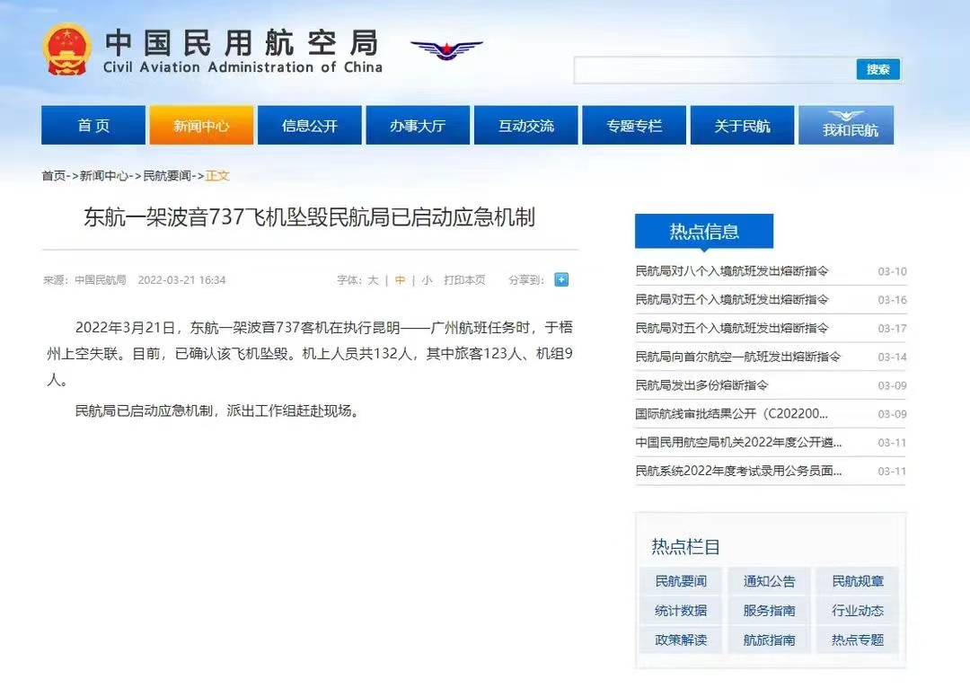The height and width of the screenshot is (688, 970).
Task: Click 打印本页 print link
Action: (464, 280)
